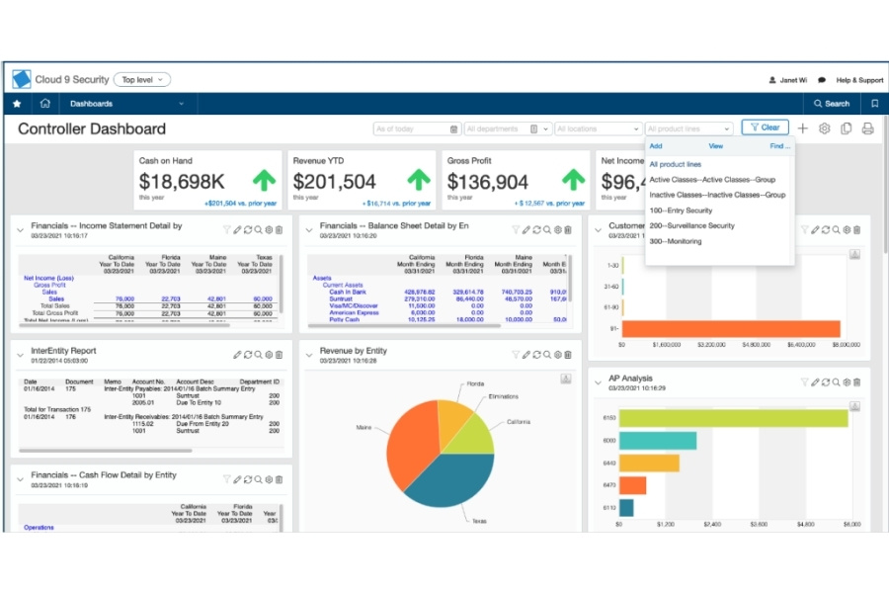
Task: Collapse the AP Analysis panel
Action: [x=598, y=383]
